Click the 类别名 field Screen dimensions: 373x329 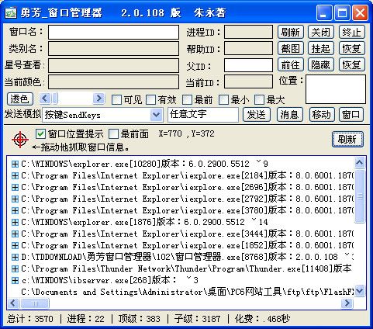click(113, 48)
